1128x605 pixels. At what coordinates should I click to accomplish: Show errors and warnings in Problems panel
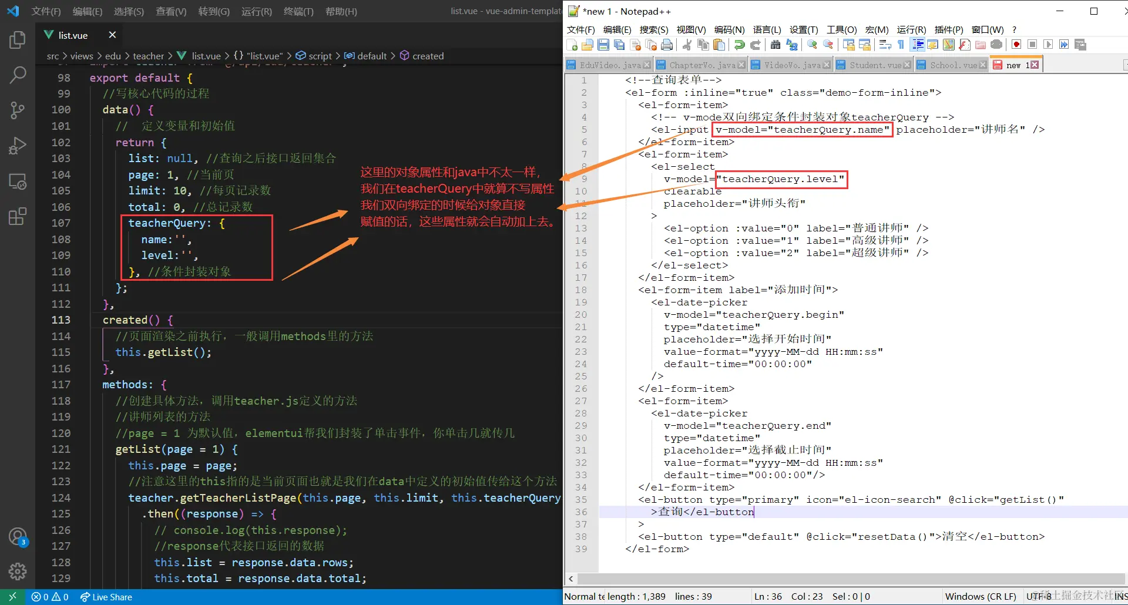(50, 597)
